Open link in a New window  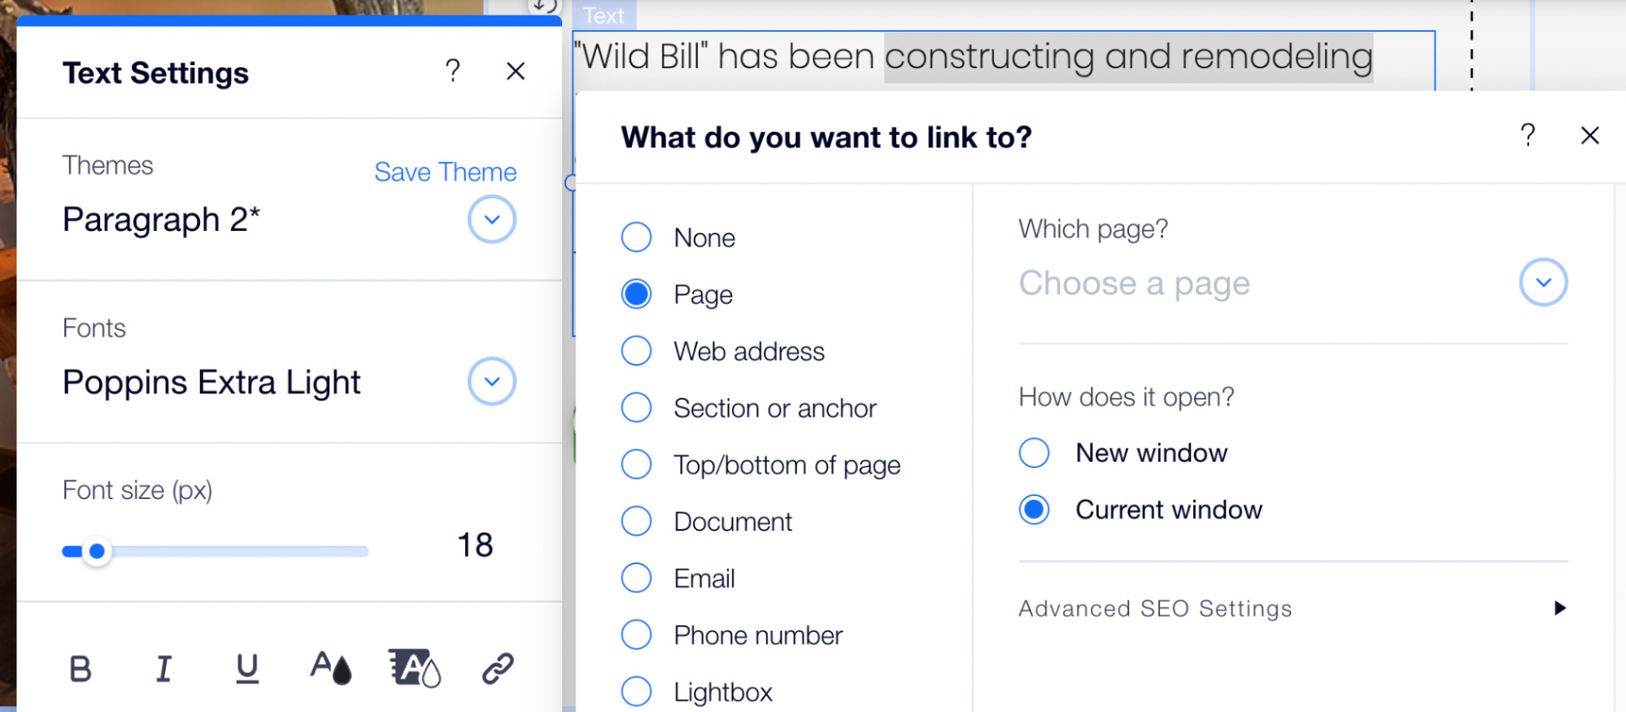[x=1033, y=453]
